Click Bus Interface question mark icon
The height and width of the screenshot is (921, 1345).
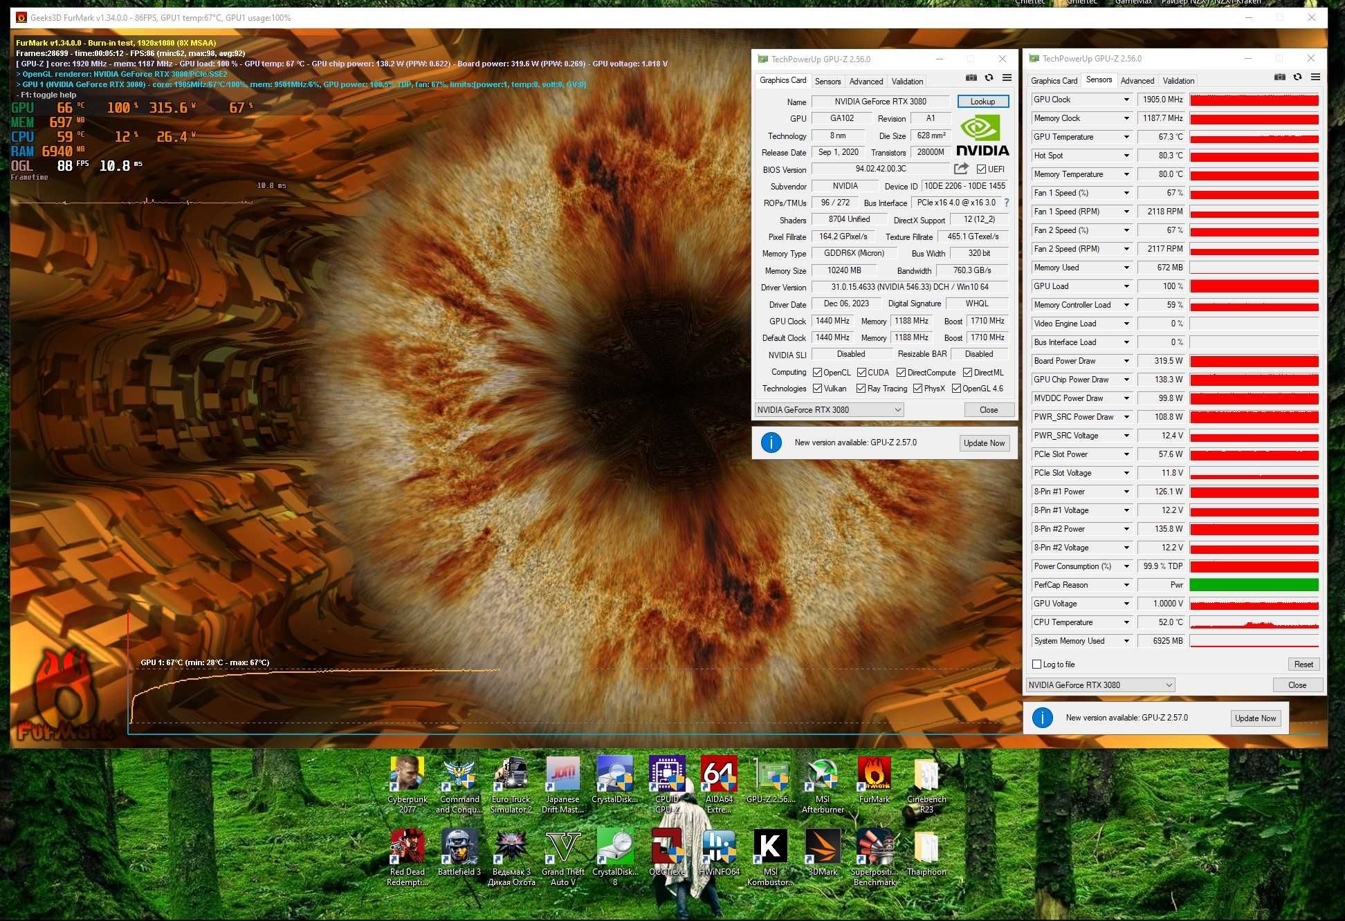click(x=1006, y=203)
